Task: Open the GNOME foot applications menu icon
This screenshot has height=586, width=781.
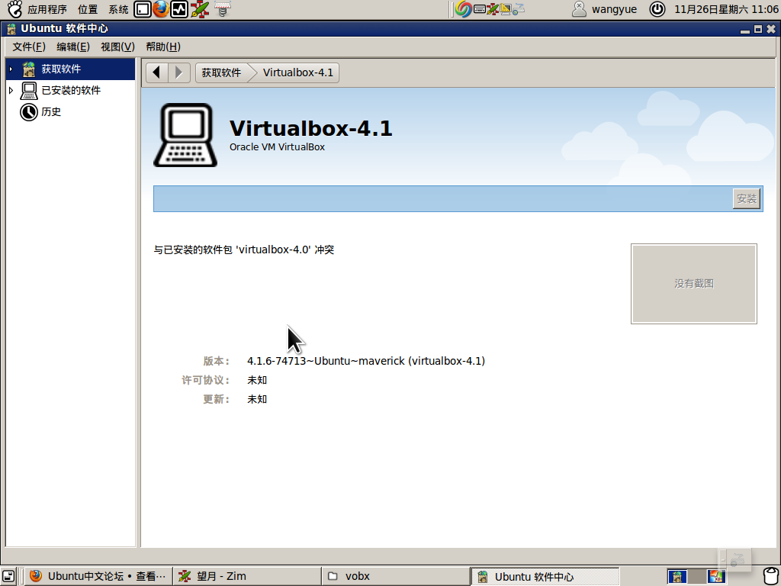Action: coord(15,9)
